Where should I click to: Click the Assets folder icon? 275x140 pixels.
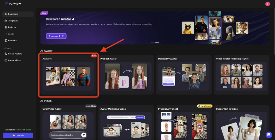(6, 34)
